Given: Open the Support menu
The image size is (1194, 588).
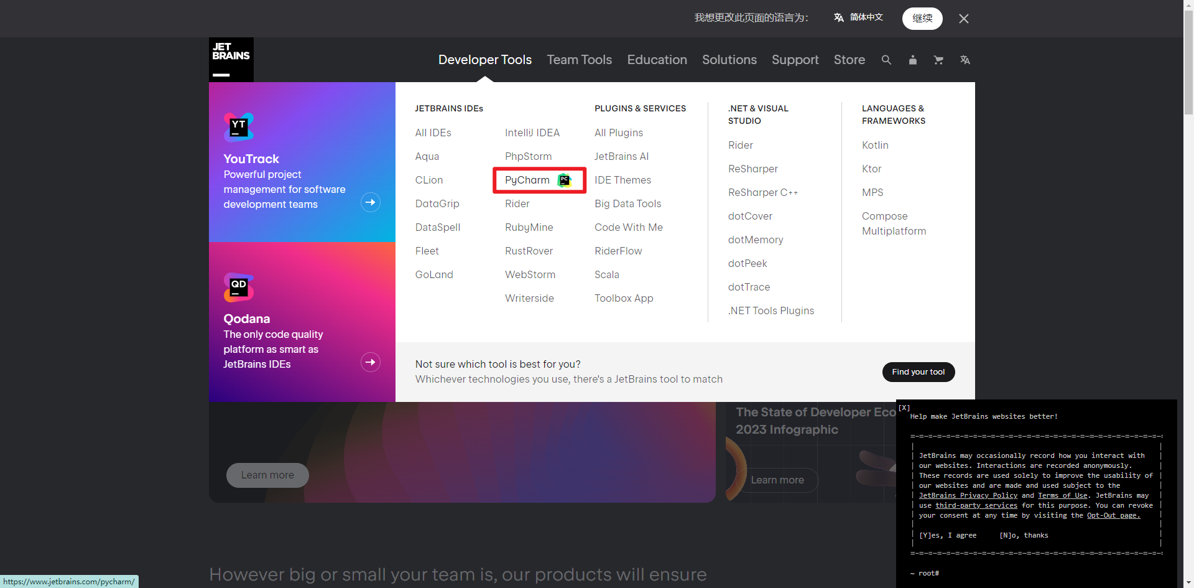Looking at the screenshot, I should pyautogui.click(x=795, y=60).
